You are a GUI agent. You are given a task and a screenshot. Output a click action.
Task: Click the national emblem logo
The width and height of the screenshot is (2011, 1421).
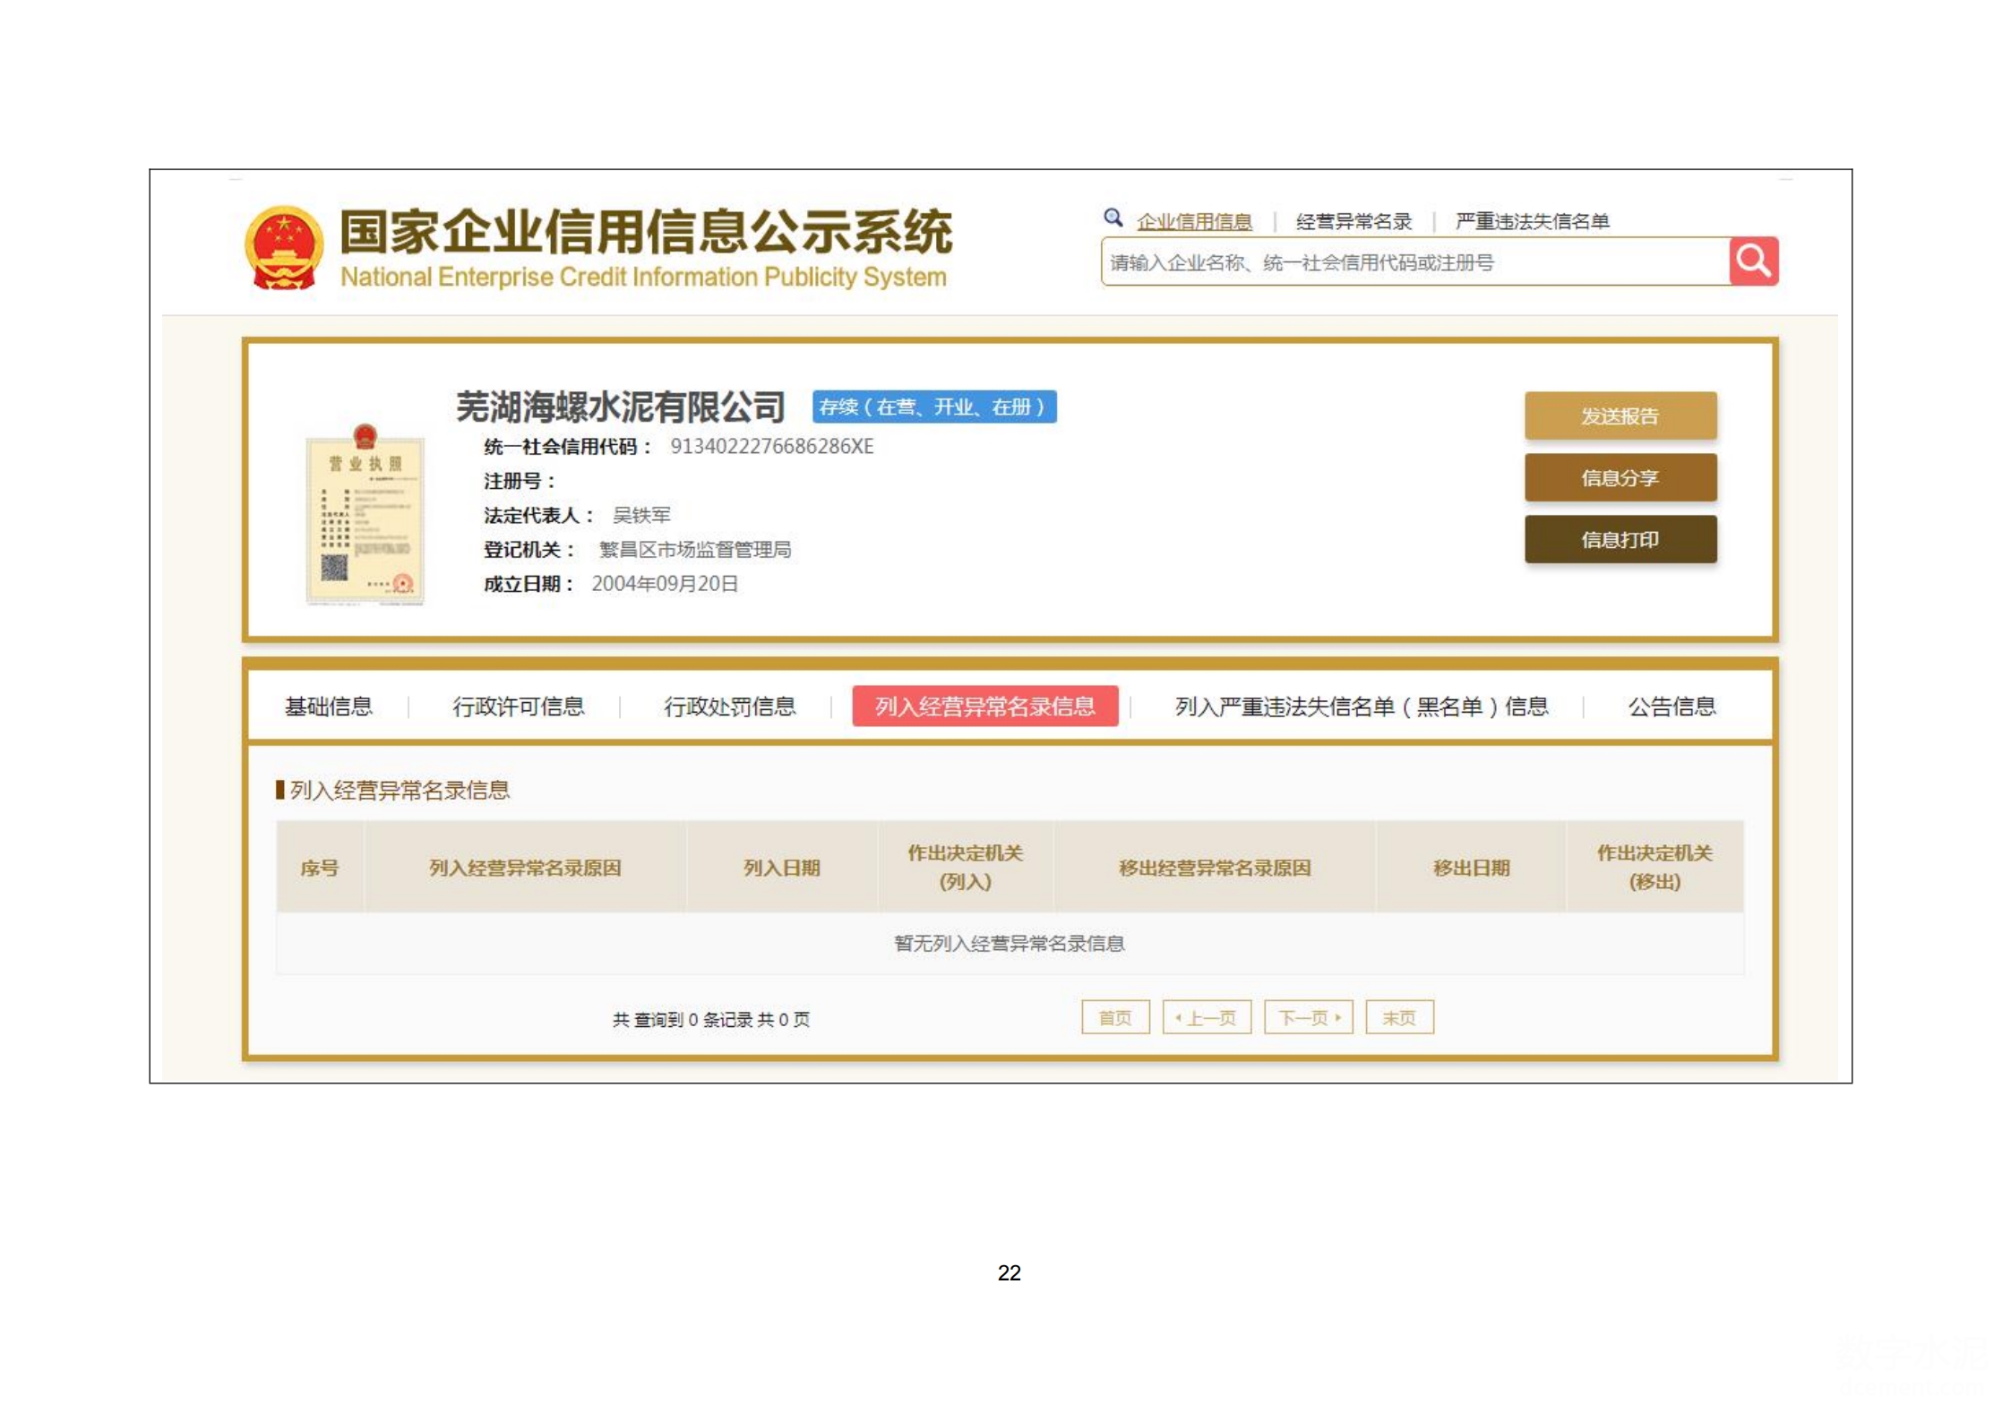(x=283, y=248)
